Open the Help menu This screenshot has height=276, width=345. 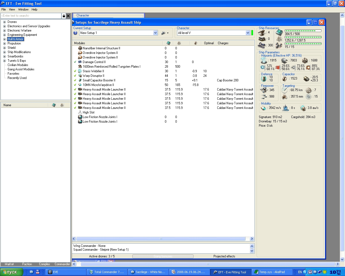click(x=34, y=9)
